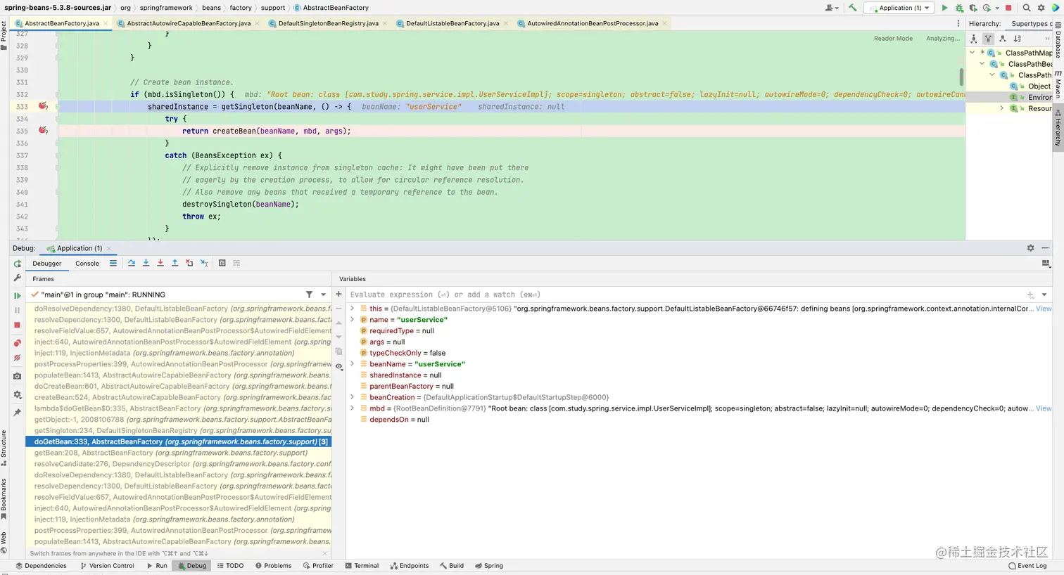1064x575 pixels.
Task: Switch to DefaultListableBeanFactory.java tab
Action: pos(452,23)
